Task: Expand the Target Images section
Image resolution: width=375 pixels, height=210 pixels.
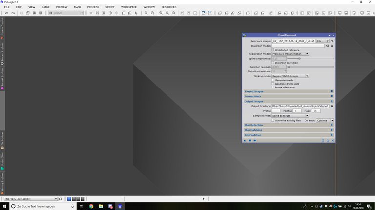Action: [288, 91]
